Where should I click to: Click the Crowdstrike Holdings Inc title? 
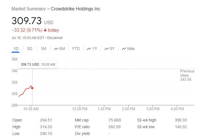click(x=76, y=9)
